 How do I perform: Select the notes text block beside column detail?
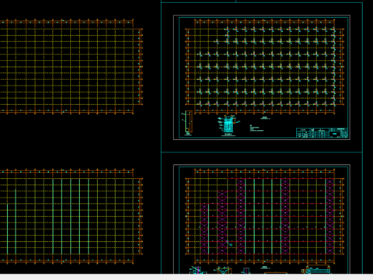[x=256, y=128]
